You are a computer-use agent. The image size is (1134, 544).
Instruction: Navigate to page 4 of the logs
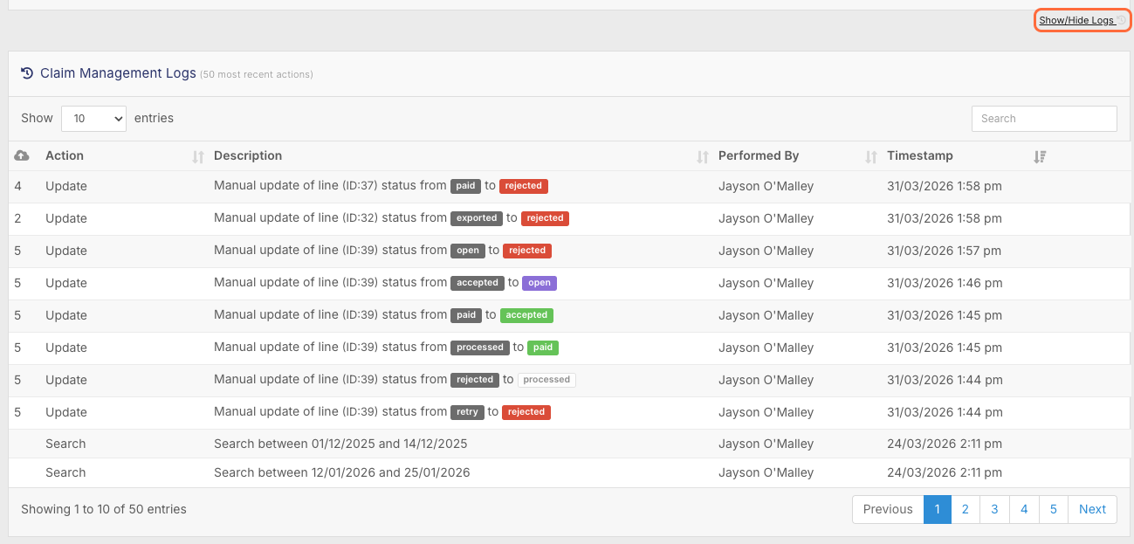pyautogui.click(x=1024, y=509)
